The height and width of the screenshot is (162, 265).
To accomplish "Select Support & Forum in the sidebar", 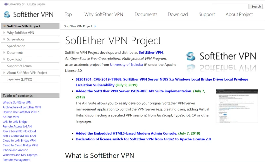I will [20, 66].
